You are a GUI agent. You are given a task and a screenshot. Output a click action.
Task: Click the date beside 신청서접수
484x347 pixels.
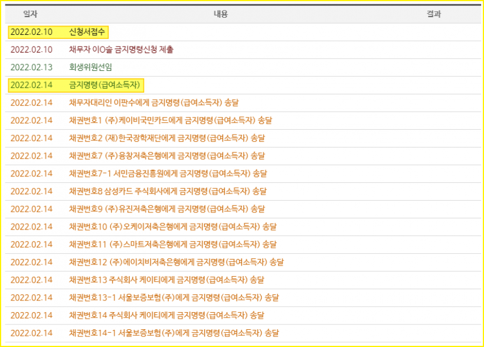tap(31, 32)
